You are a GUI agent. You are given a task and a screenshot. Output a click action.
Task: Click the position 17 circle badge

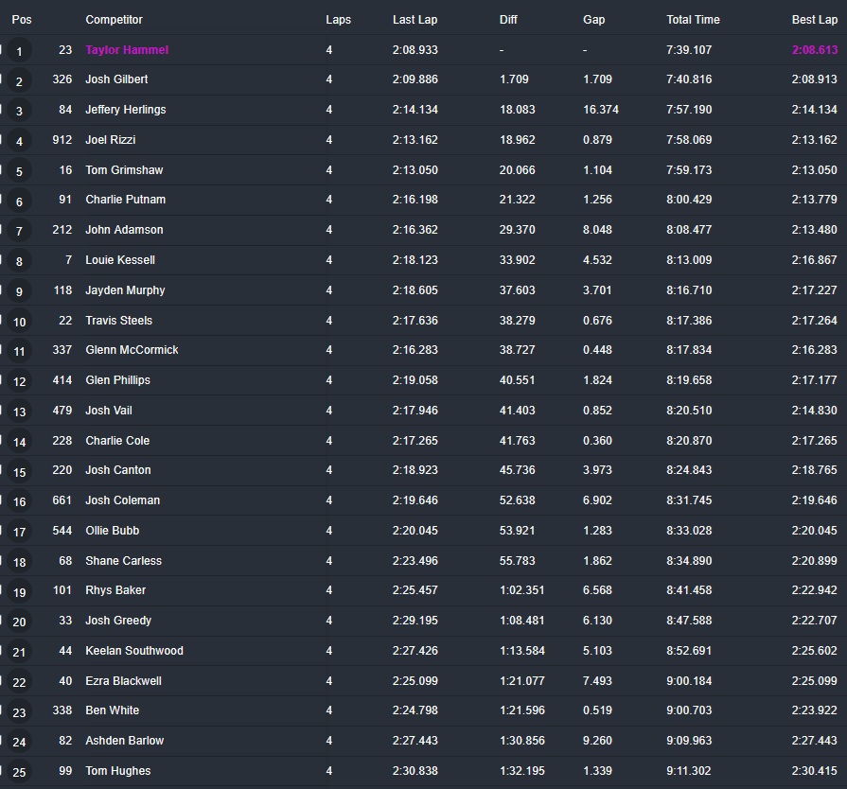point(20,532)
